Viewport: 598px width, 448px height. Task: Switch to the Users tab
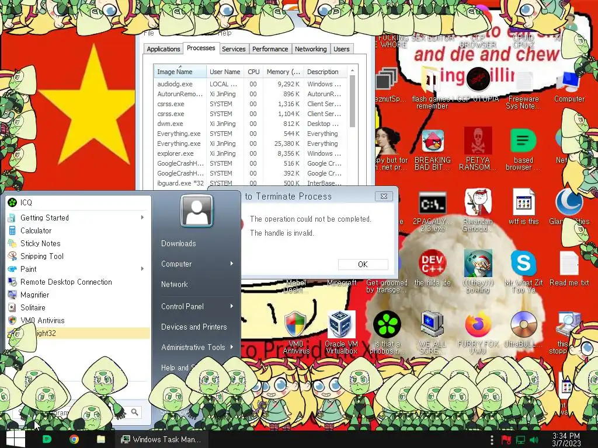341,49
